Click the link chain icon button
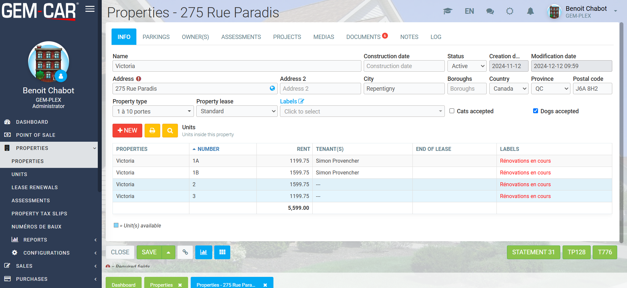 (x=185, y=252)
